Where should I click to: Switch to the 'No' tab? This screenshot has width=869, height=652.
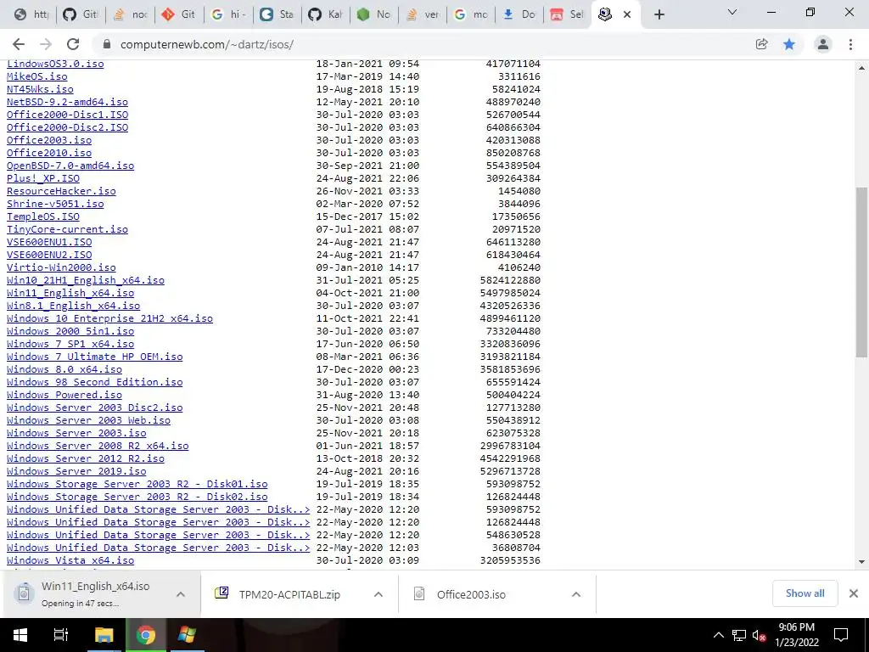point(374,14)
